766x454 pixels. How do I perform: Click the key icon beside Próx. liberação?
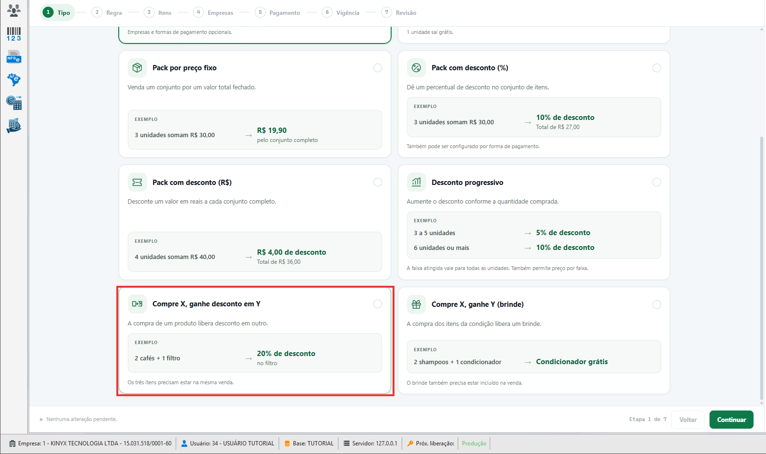pyautogui.click(x=410, y=443)
